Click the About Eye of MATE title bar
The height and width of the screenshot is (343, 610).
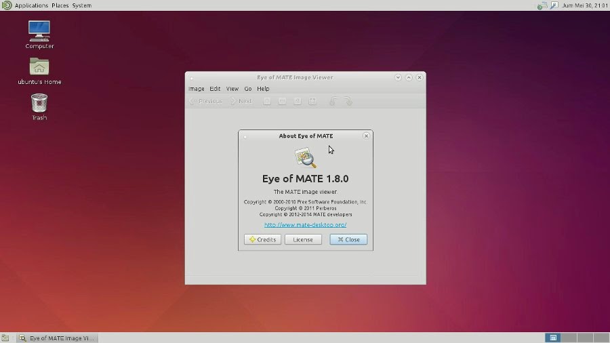point(306,136)
